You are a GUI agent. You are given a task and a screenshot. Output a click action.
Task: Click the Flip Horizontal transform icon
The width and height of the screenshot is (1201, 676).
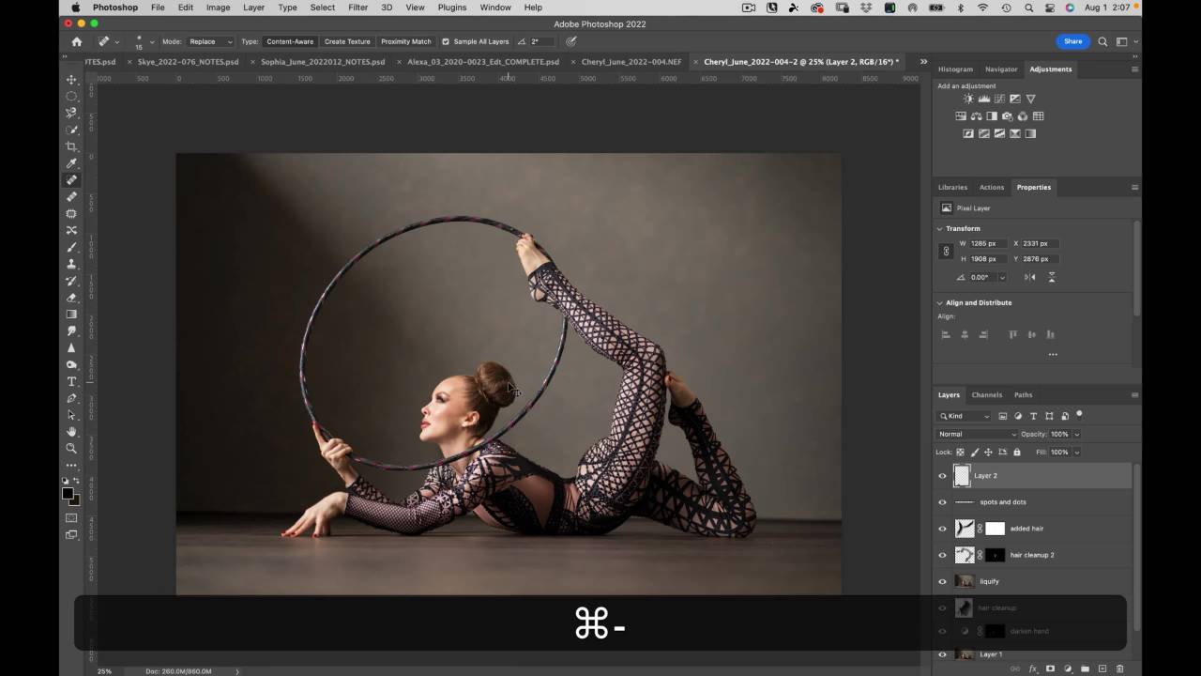1030,277
